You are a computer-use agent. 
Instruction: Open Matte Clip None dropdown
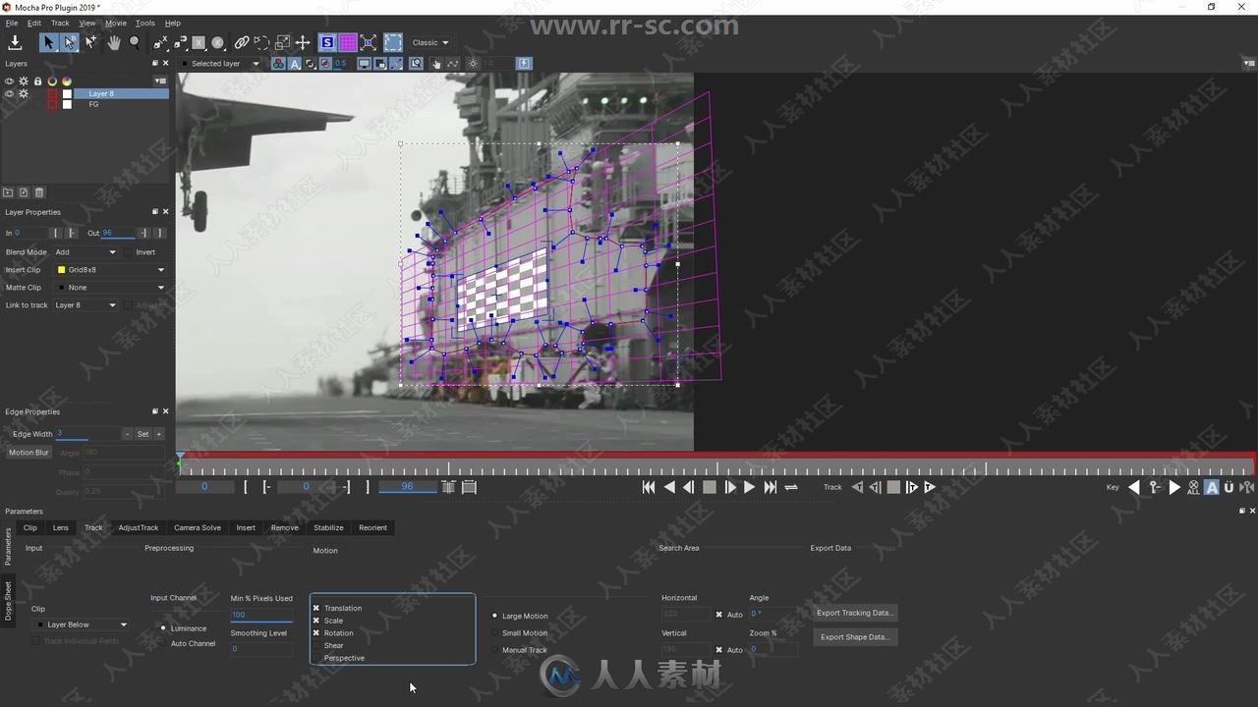click(110, 288)
